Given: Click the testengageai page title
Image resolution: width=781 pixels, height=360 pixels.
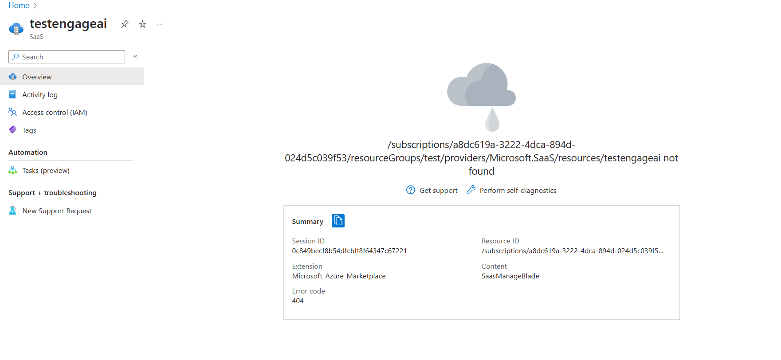Looking at the screenshot, I should [68, 23].
